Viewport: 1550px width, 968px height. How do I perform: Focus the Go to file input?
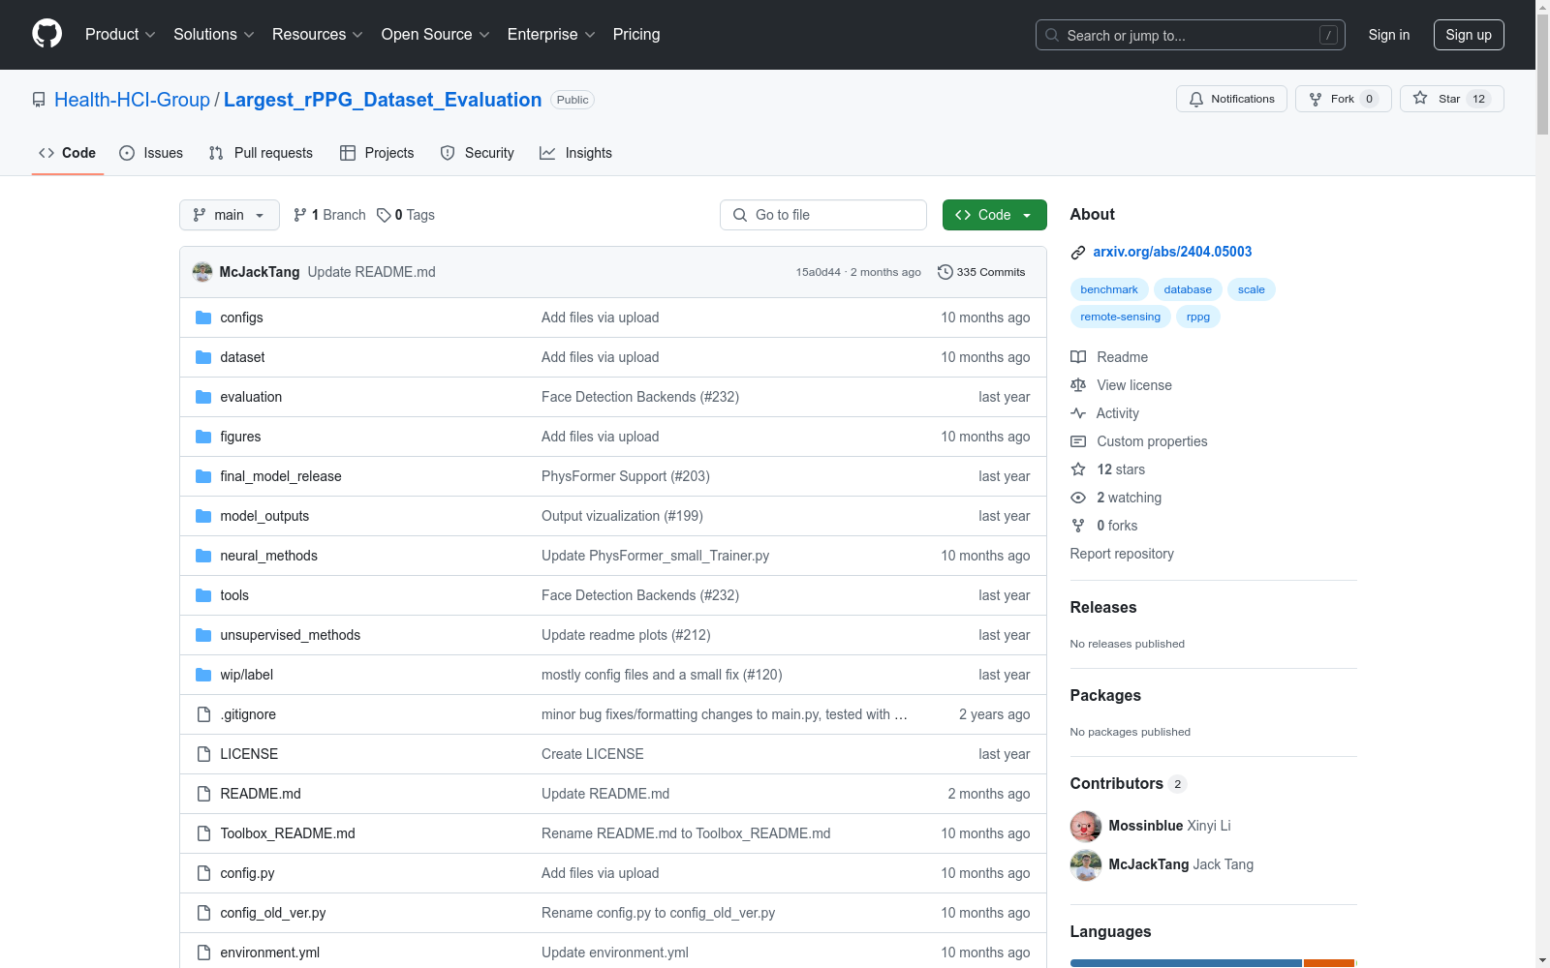(x=823, y=215)
